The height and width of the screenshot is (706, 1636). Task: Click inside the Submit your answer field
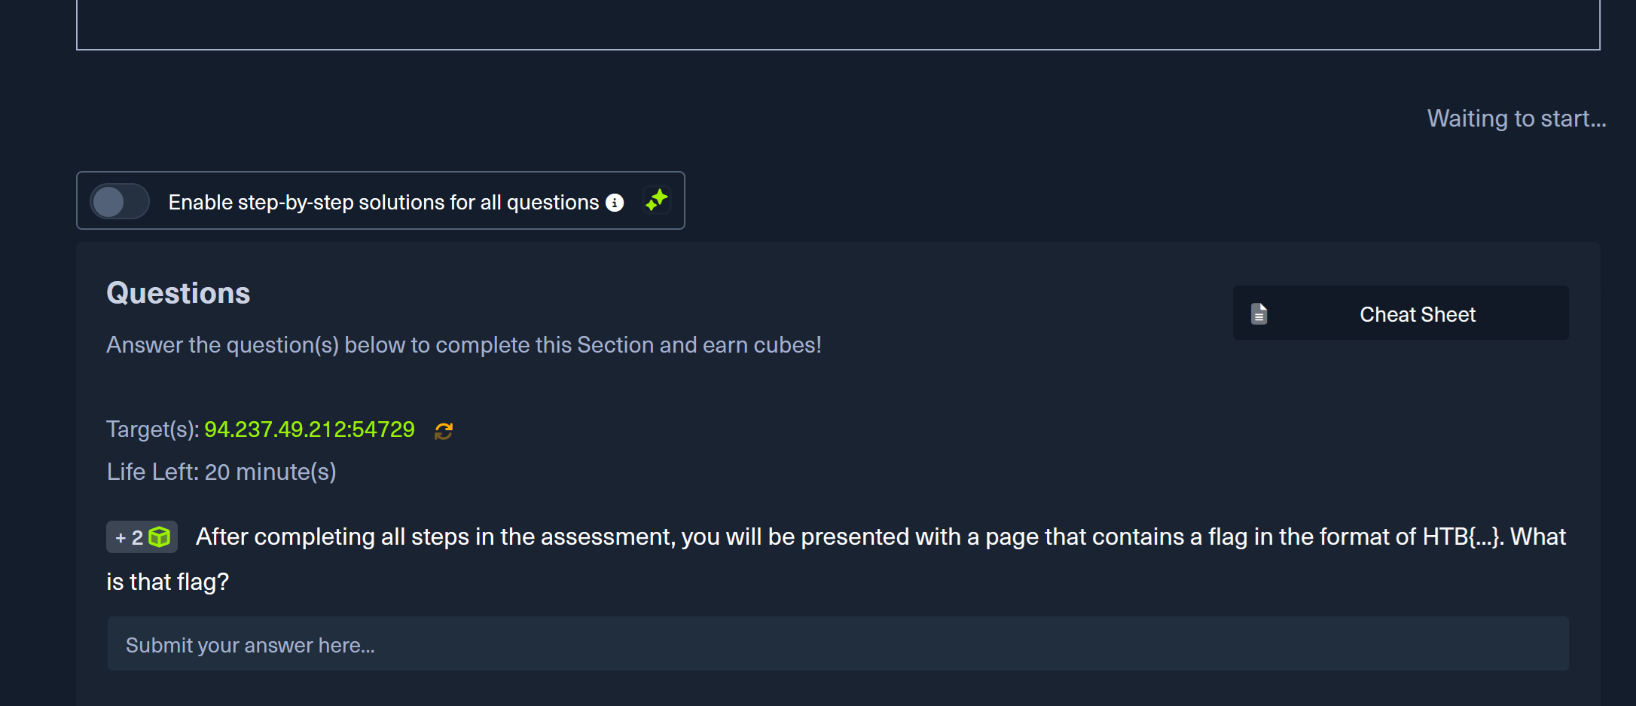point(829,644)
